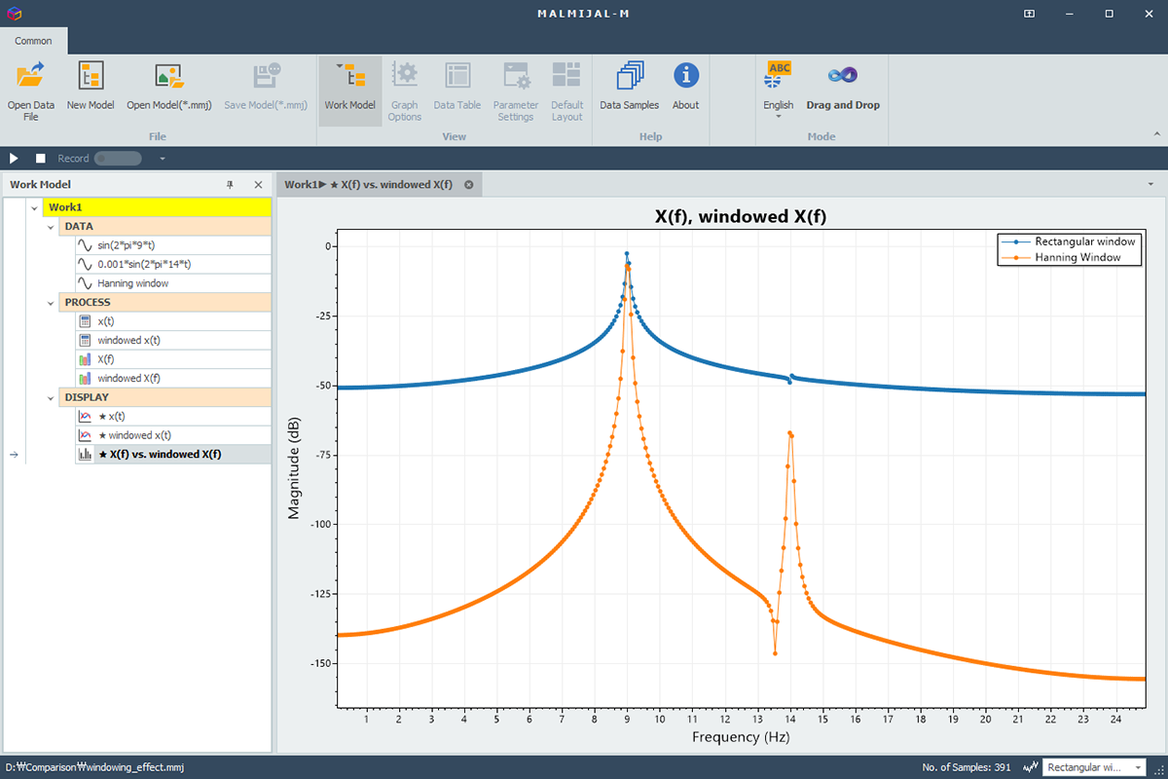1168x779 pixels.
Task: Collapse the DATA section
Action: tap(51, 227)
